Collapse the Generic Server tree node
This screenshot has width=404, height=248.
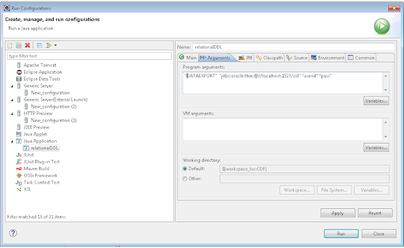[x=12, y=86]
